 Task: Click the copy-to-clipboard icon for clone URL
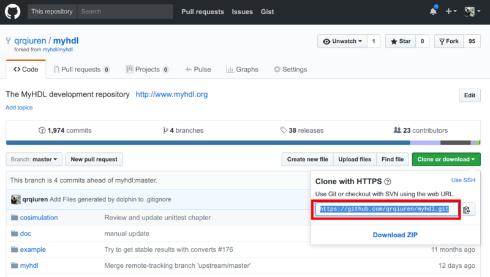coord(467,210)
